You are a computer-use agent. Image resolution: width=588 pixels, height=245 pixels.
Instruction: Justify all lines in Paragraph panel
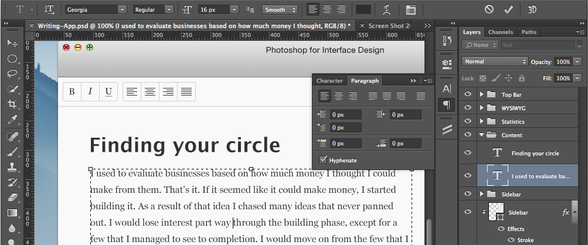[x=421, y=96]
